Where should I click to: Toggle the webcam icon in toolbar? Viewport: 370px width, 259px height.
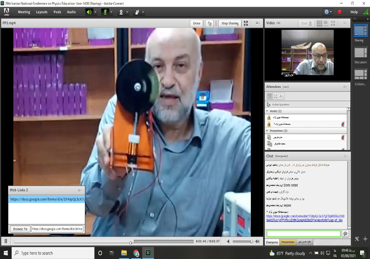pyautogui.click(x=121, y=12)
